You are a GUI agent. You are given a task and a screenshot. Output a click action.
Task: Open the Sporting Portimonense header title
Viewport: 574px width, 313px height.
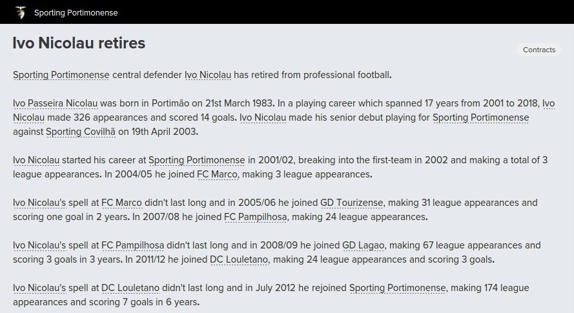[x=76, y=13]
